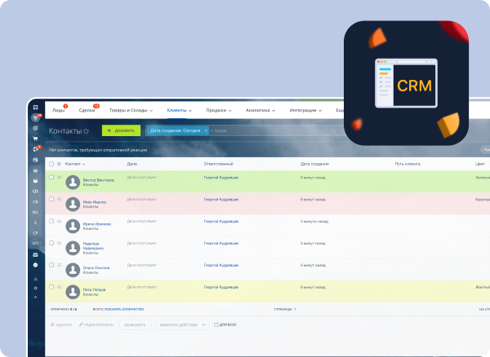Click Дела отсутствуют in Ольга row

[x=141, y=266]
